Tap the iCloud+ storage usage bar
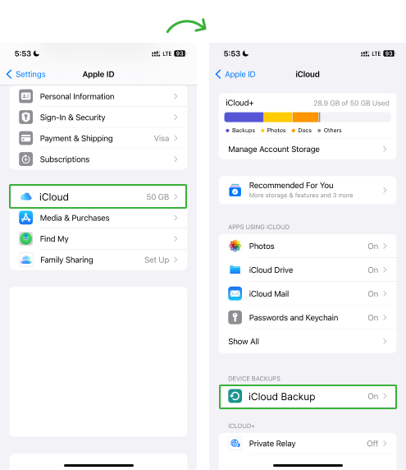 (x=308, y=117)
